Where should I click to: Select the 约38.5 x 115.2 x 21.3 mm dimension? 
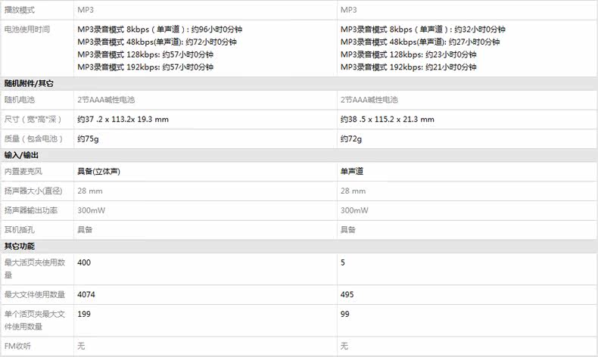tap(387, 120)
